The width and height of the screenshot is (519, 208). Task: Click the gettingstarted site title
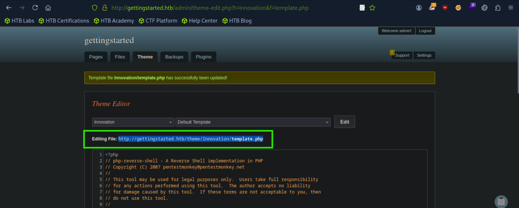point(109,40)
